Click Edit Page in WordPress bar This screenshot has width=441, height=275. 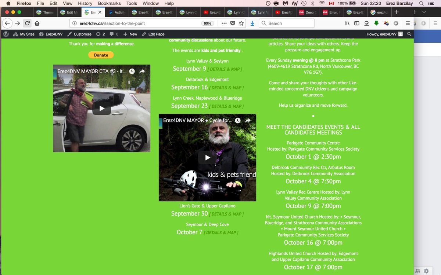(153, 34)
